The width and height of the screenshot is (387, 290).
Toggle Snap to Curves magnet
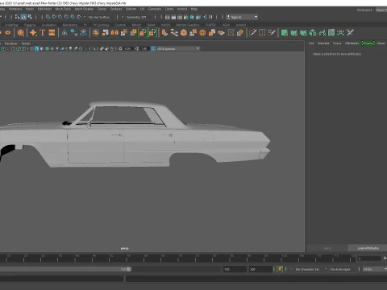pos(54,17)
